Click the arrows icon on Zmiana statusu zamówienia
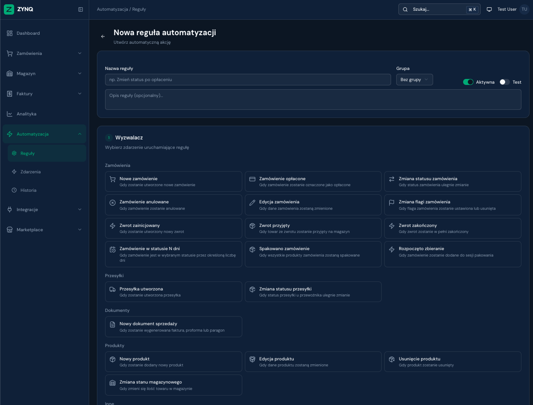Screen dimensions: 533x405 coord(391,179)
